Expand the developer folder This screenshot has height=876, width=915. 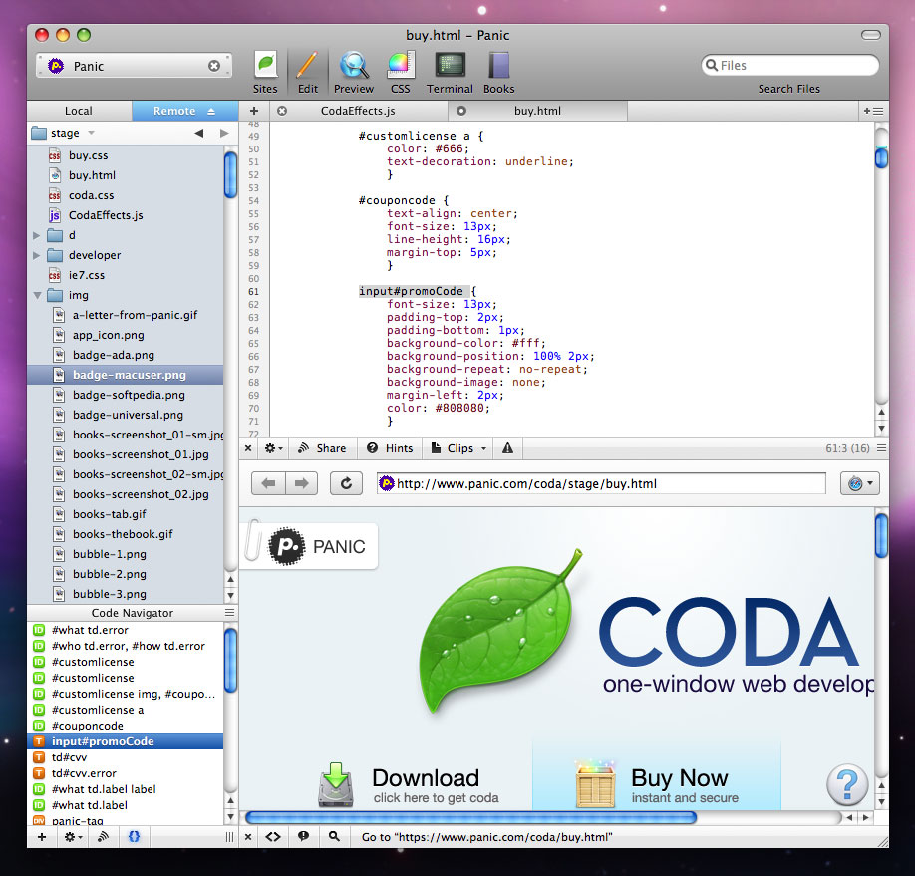point(37,255)
